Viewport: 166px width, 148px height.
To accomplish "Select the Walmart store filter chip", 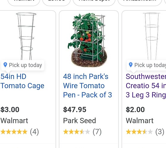I will pyautogui.click(x=24, y=2).
